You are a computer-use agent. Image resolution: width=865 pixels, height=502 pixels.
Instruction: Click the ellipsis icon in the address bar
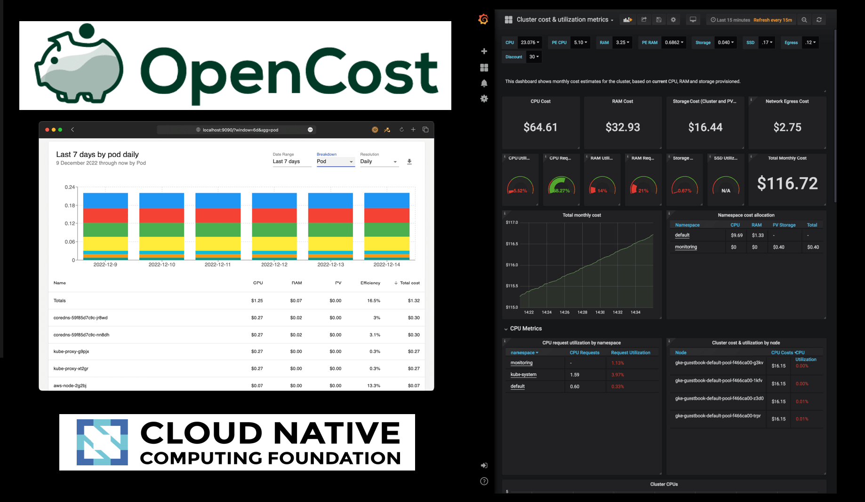(x=310, y=130)
